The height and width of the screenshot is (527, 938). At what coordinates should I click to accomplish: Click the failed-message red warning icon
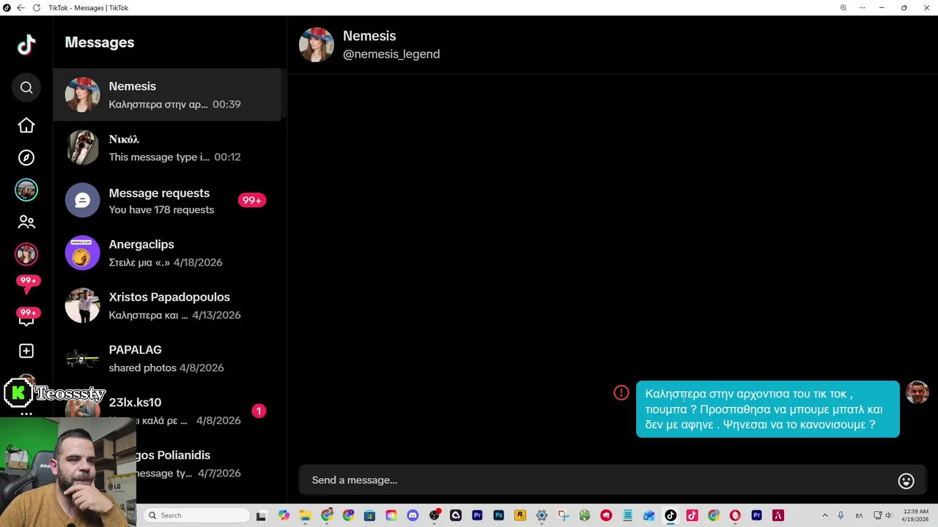[621, 393]
